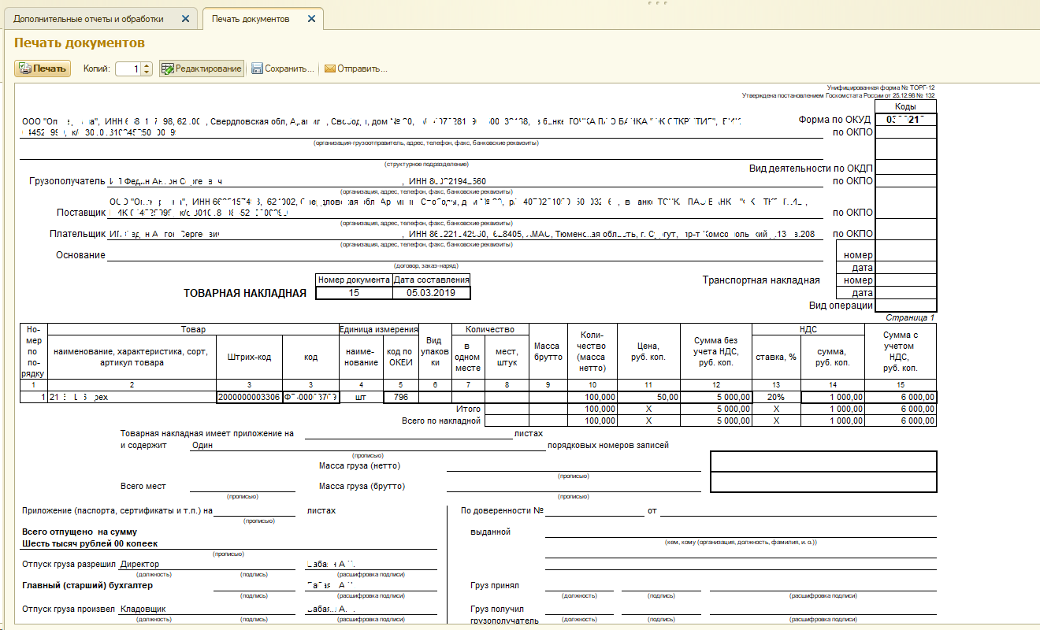Click the barcode cell 2000000003306

249,398
